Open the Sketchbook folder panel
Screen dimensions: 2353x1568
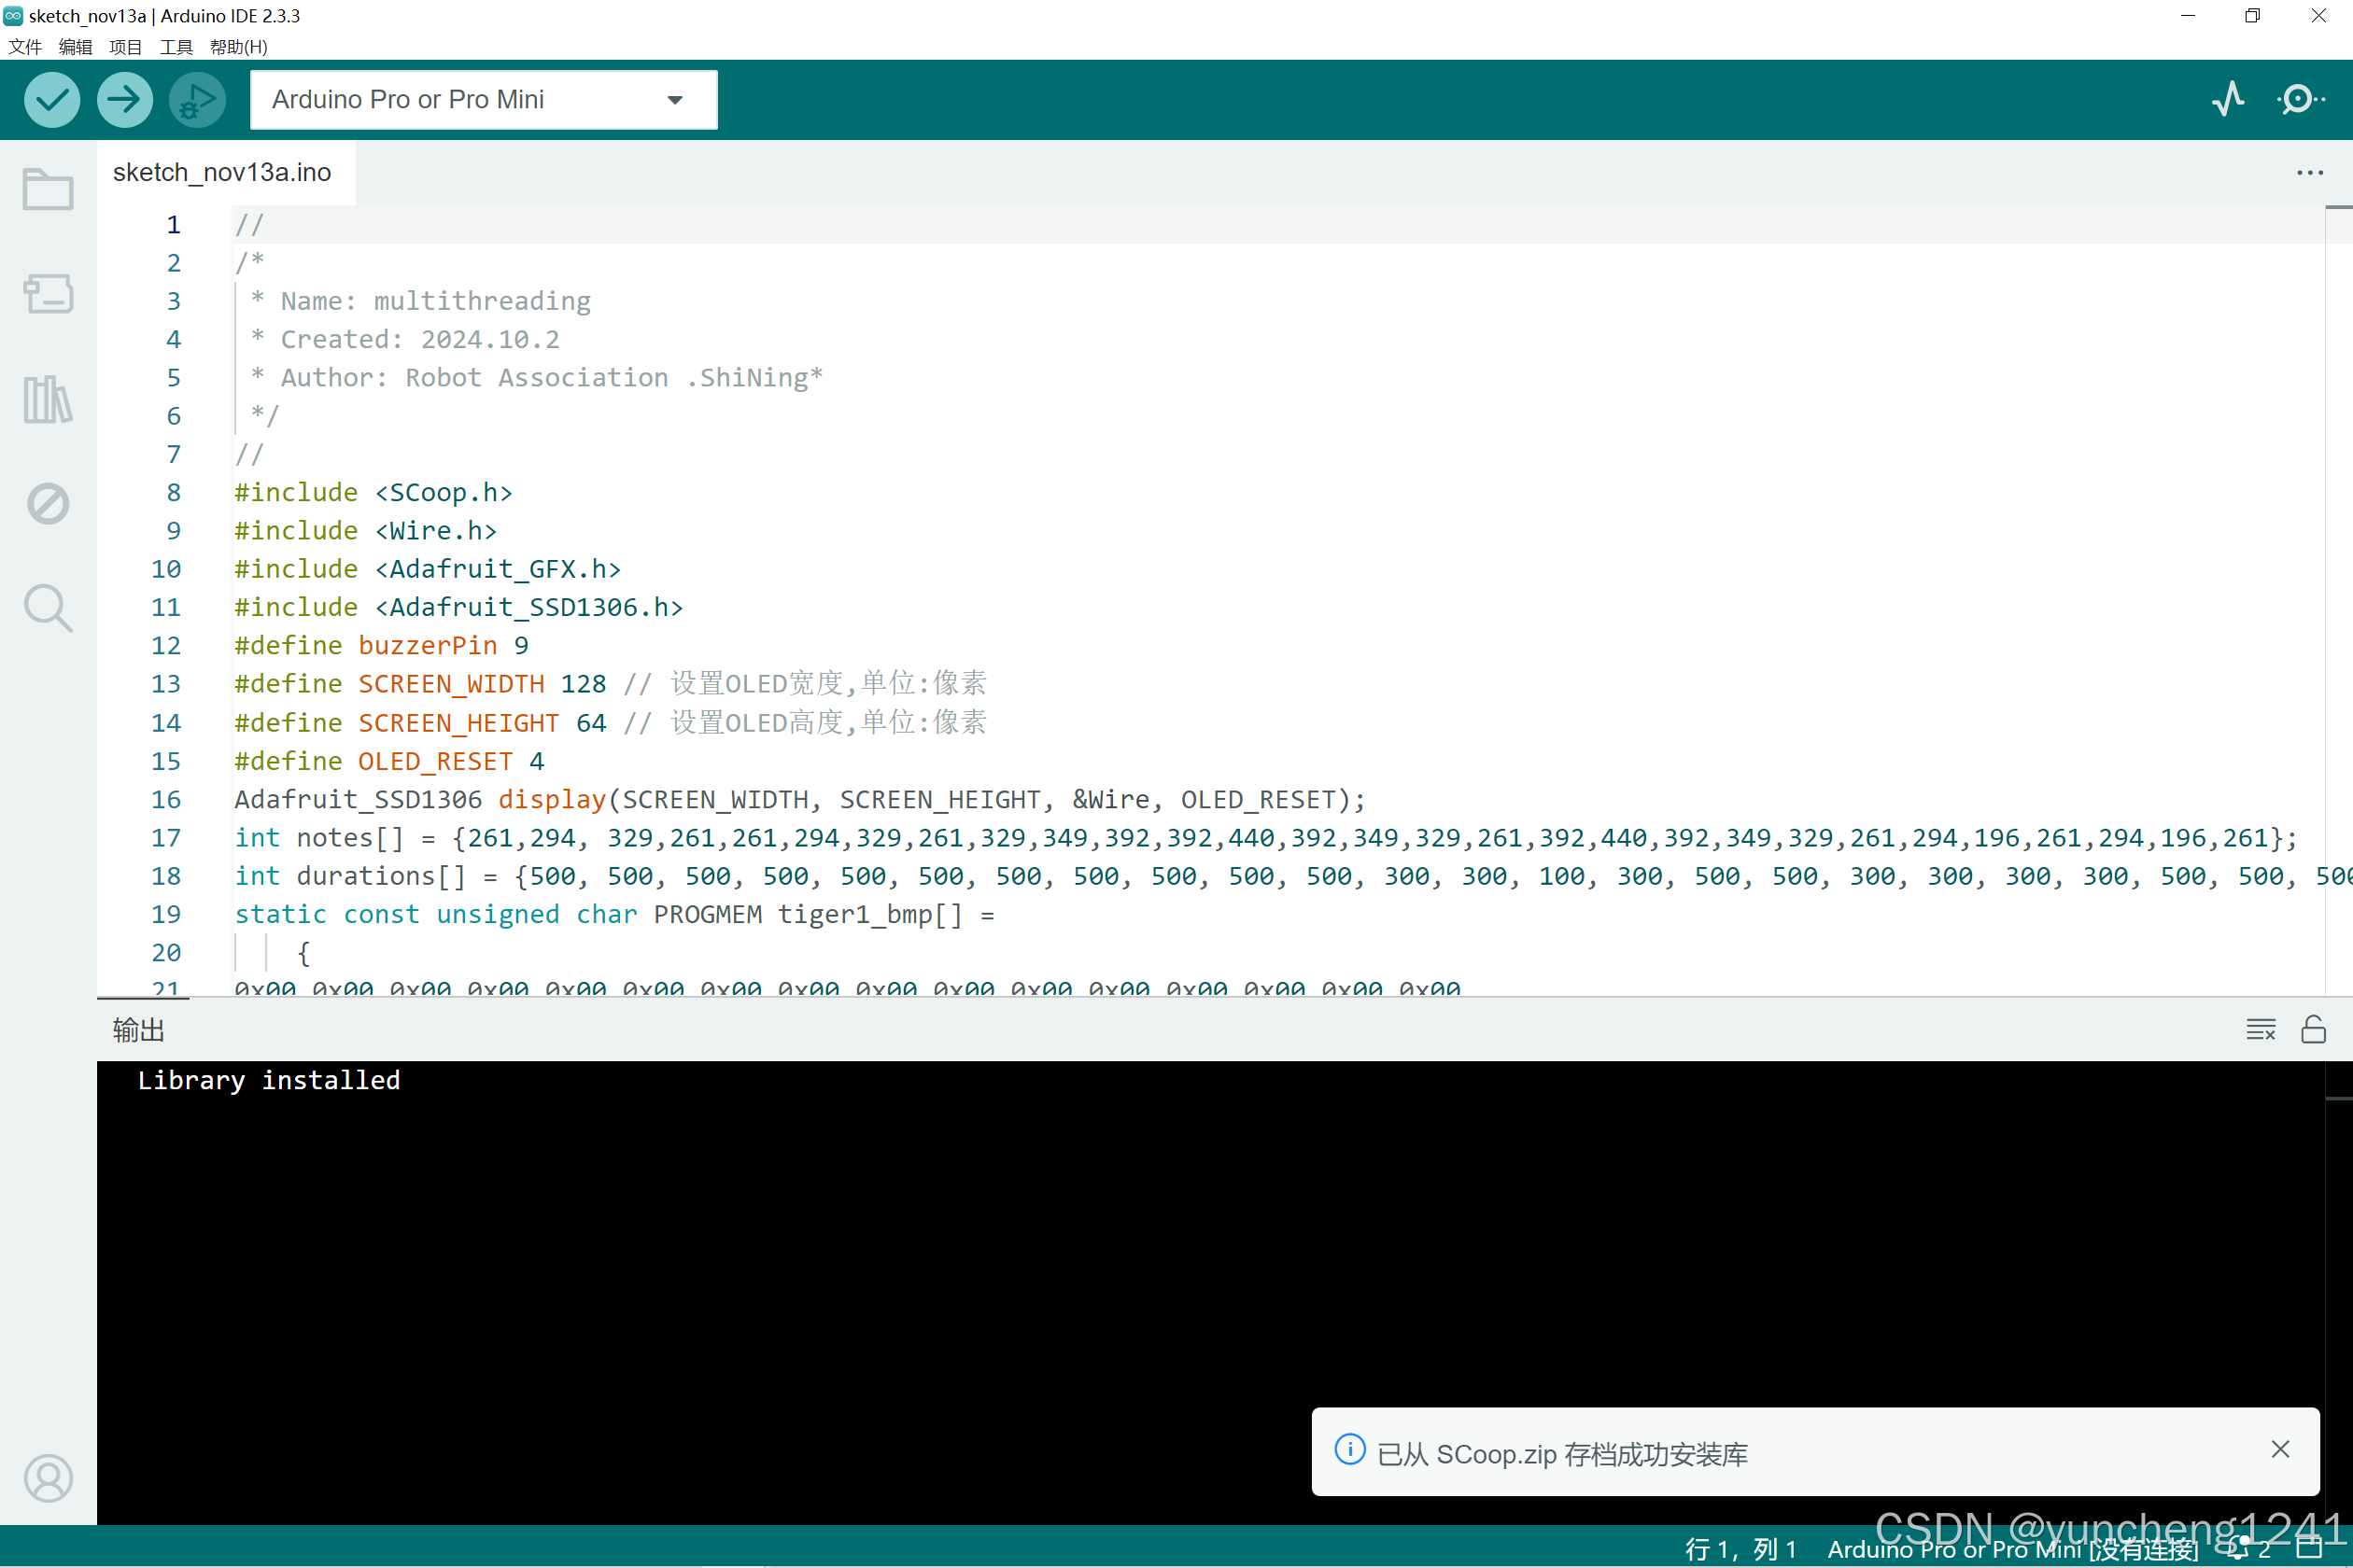pyautogui.click(x=48, y=189)
